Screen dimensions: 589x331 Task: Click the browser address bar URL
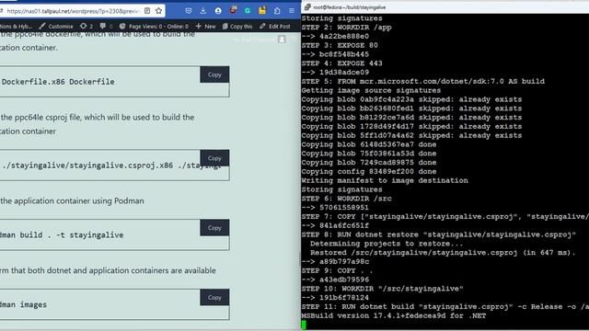[x=74, y=11]
